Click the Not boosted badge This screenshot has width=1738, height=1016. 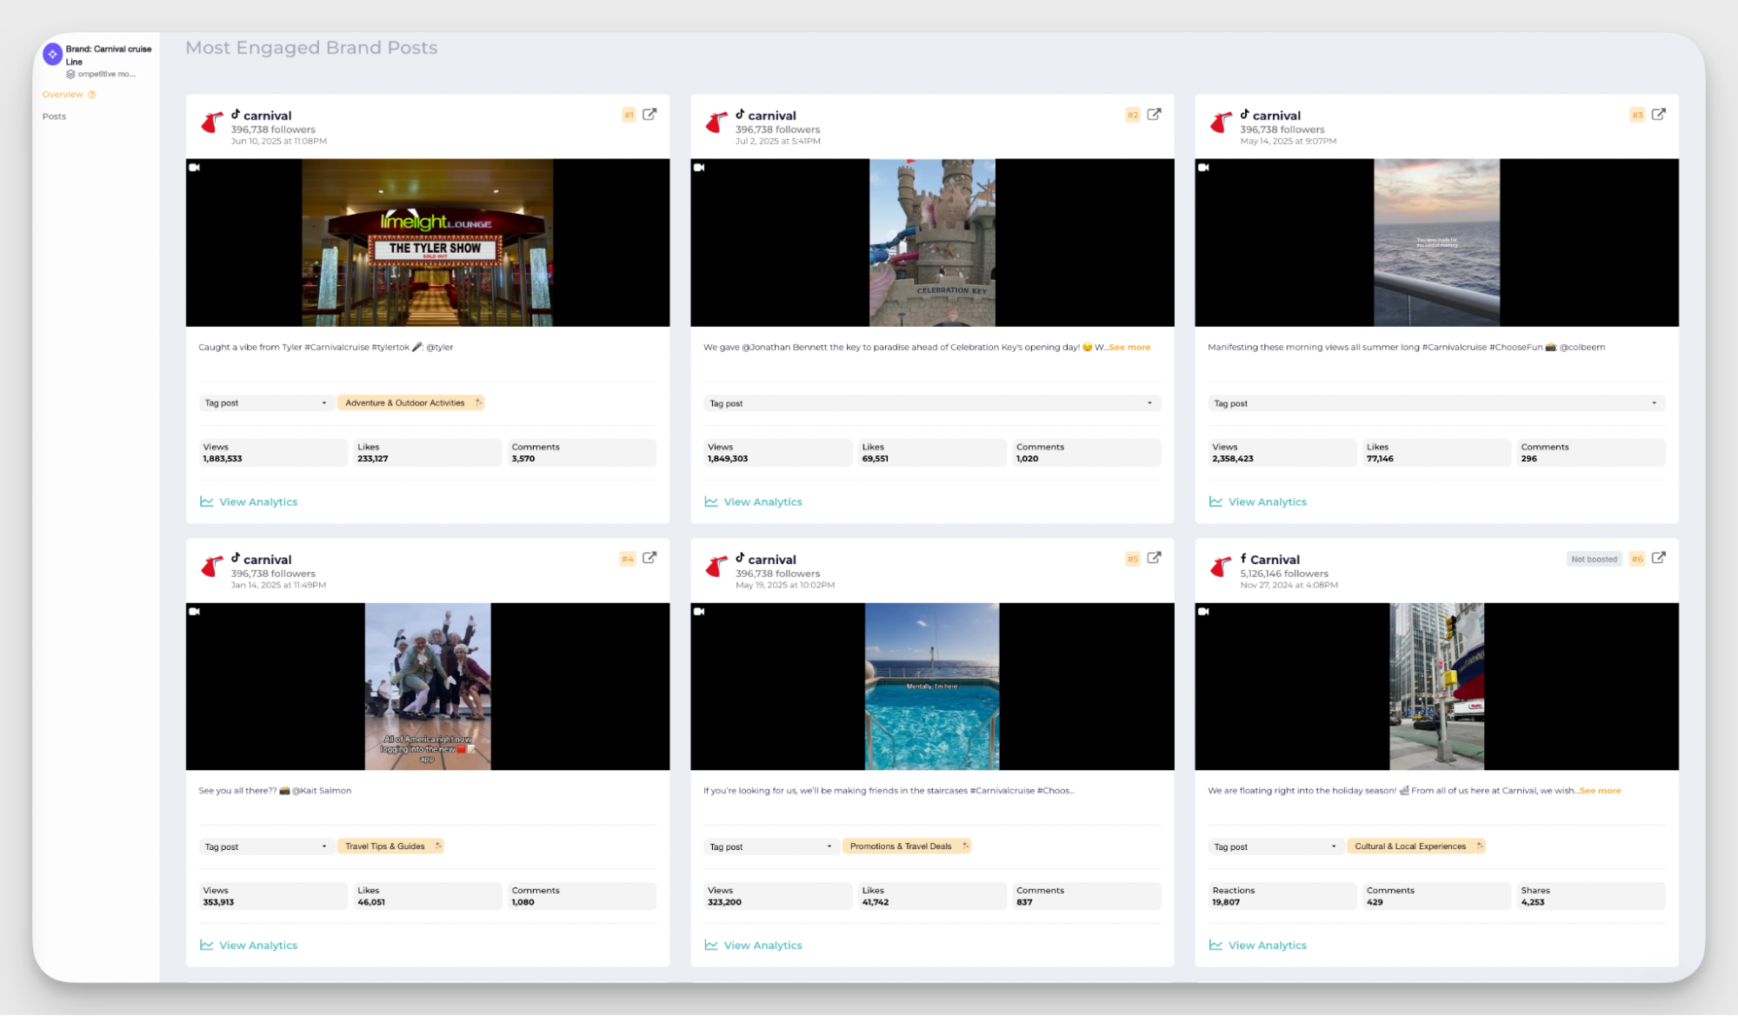(x=1594, y=560)
